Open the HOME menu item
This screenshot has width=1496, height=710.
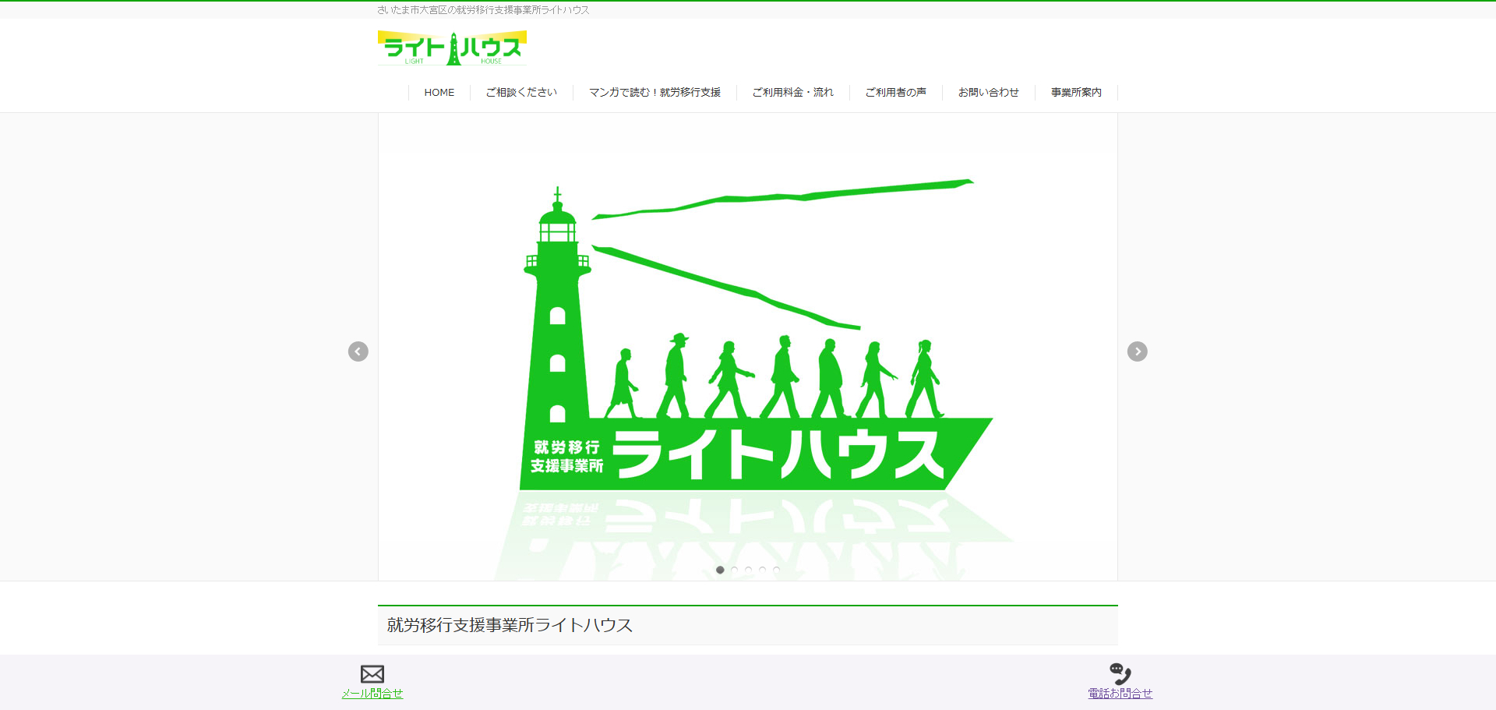click(439, 92)
